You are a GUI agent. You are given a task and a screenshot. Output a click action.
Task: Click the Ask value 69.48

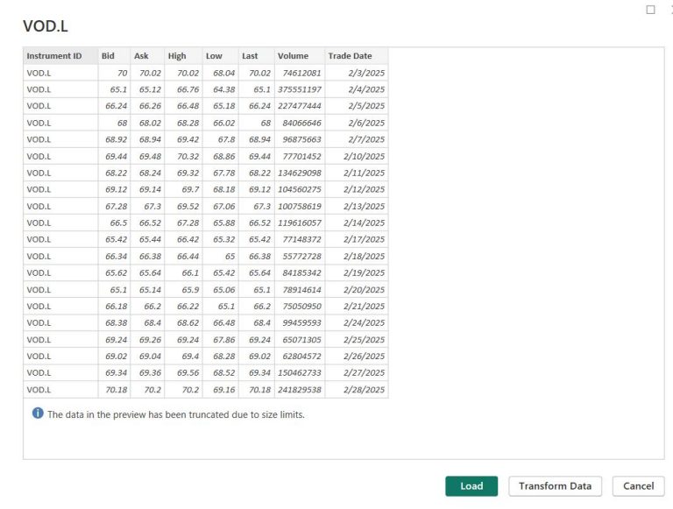click(147, 156)
